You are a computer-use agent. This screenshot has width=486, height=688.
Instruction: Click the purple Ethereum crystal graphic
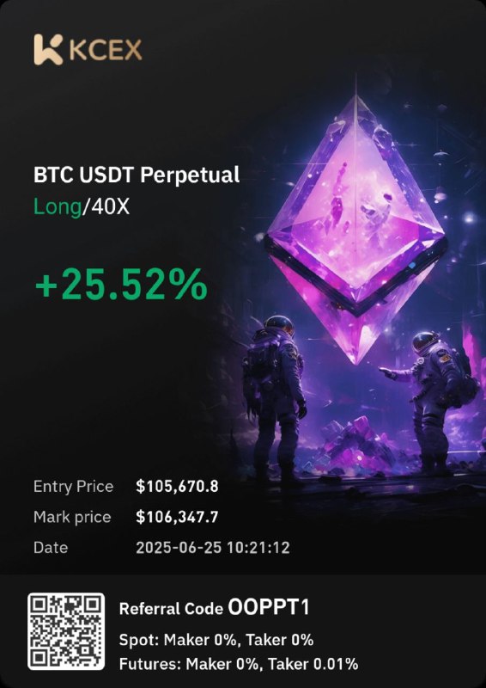click(x=355, y=226)
